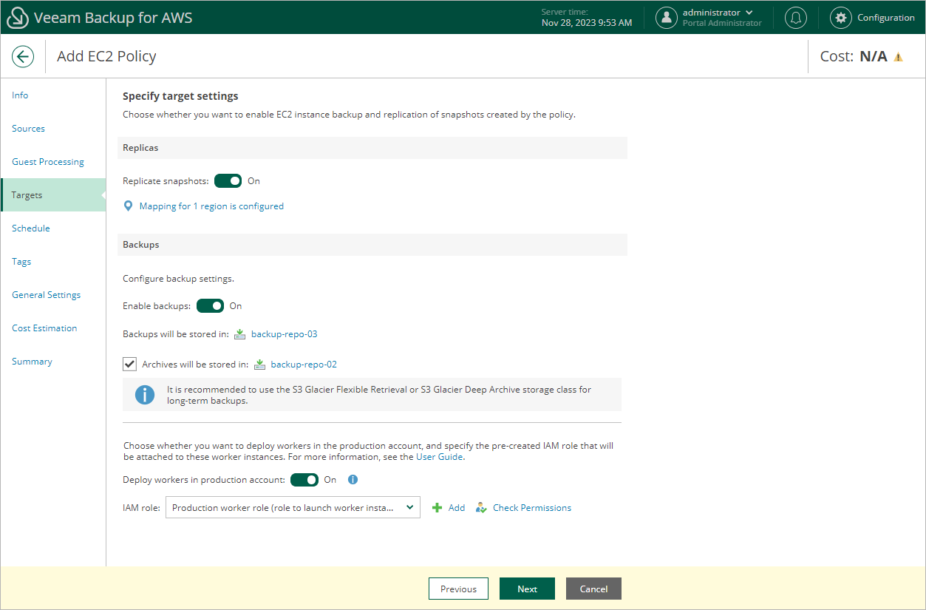The image size is (926, 610).
Task: Click the server time text
Action: [587, 18]
